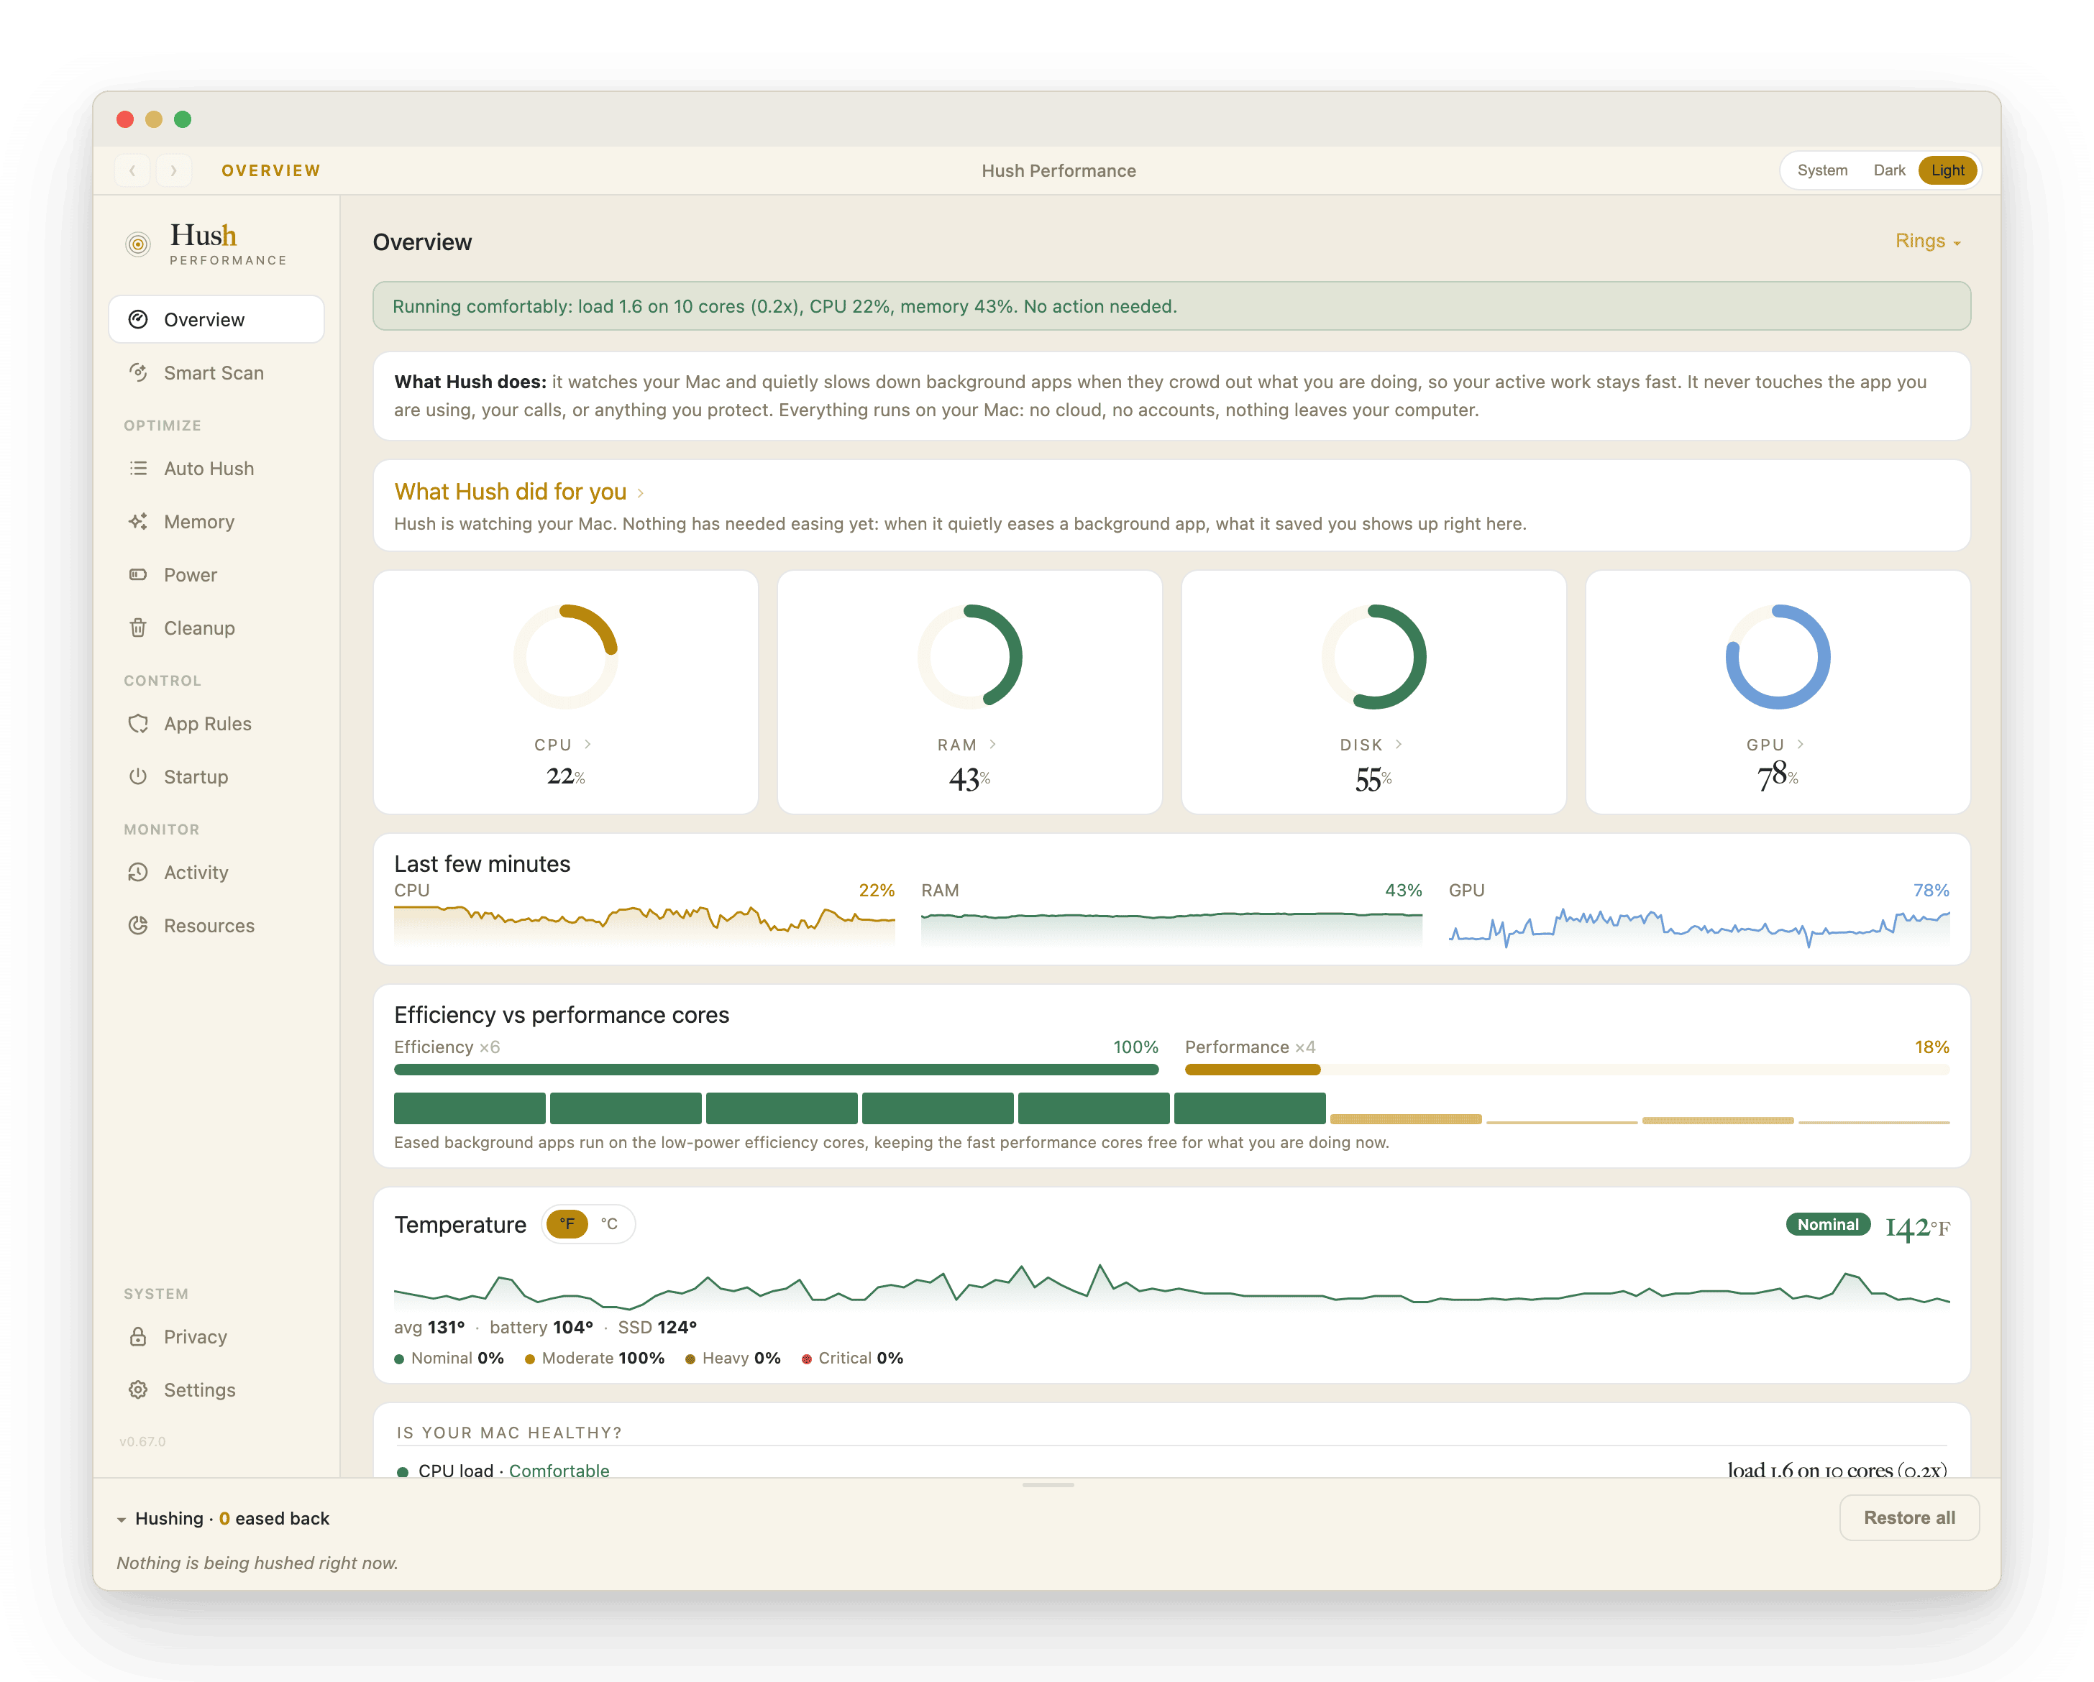Screen dimensions: 2094x1682
Task: Click Critical 0% legend entry
Action: (x=853, y=1358)
